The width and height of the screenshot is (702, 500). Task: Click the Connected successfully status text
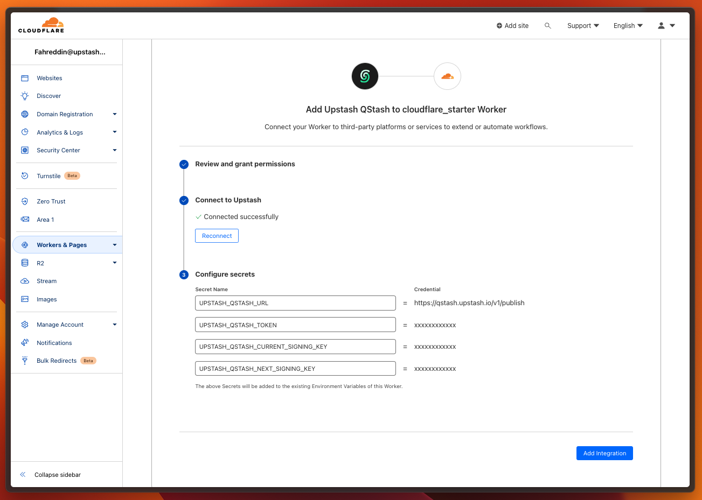pos(241,217)
